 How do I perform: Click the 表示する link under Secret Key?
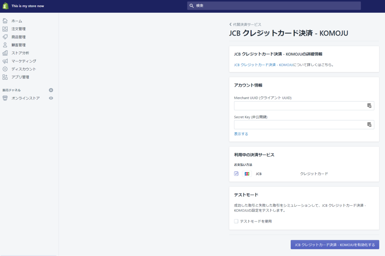coord(241,134)
